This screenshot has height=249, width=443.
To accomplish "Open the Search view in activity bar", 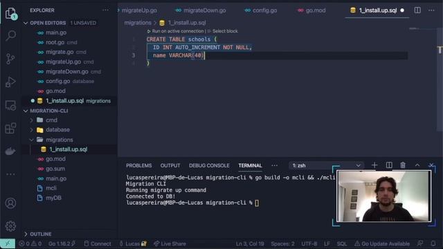I will [x=11, y=35].
